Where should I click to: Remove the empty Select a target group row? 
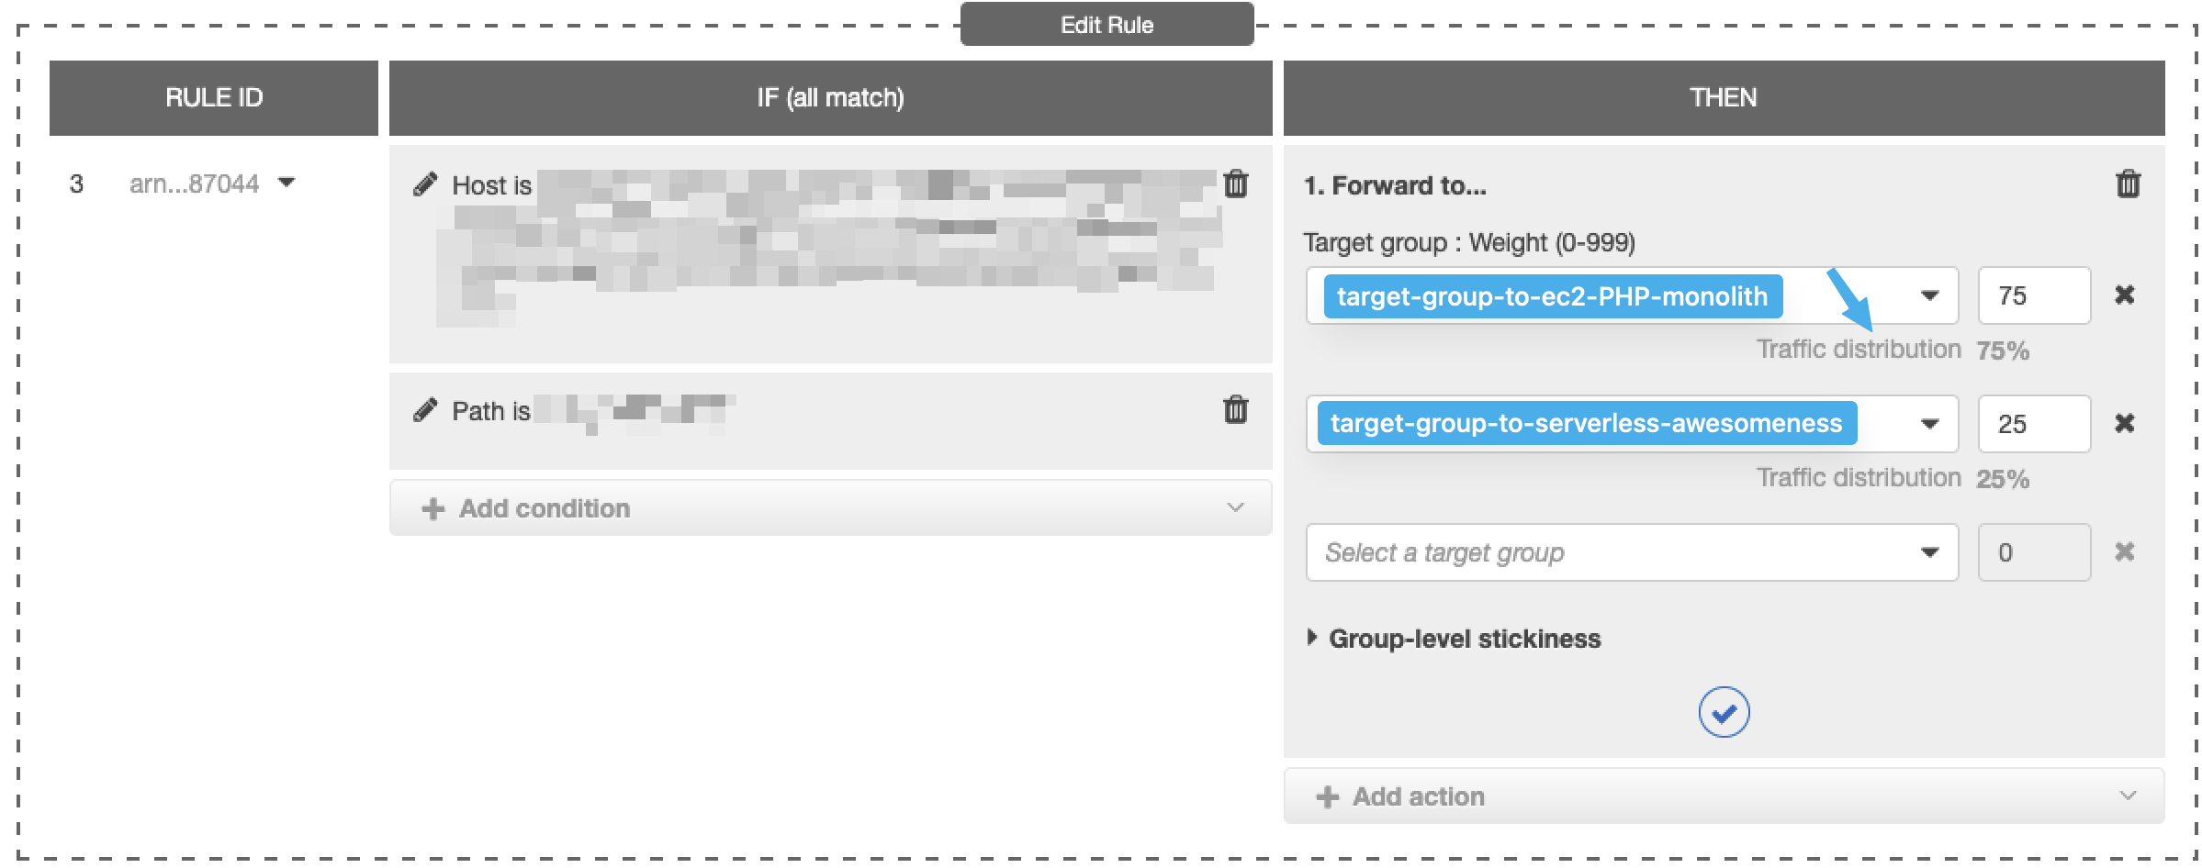[x=2126, y=552]
